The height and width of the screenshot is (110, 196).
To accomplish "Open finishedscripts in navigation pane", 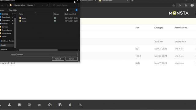I will click(x=7, y=30).
